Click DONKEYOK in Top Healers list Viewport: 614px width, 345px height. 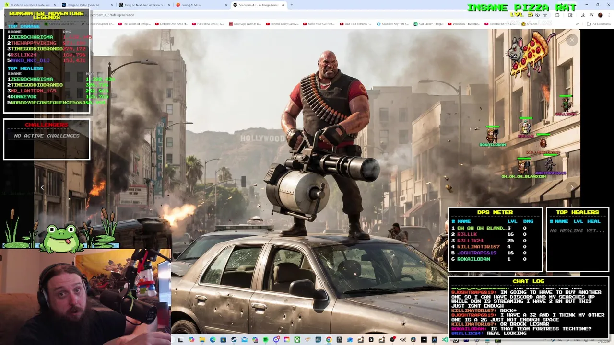click(24, 97)
